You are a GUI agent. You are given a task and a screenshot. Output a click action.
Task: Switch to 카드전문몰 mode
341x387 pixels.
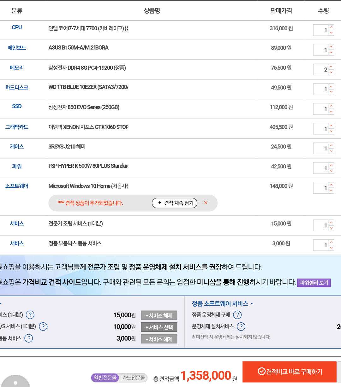tap(134, 378)
